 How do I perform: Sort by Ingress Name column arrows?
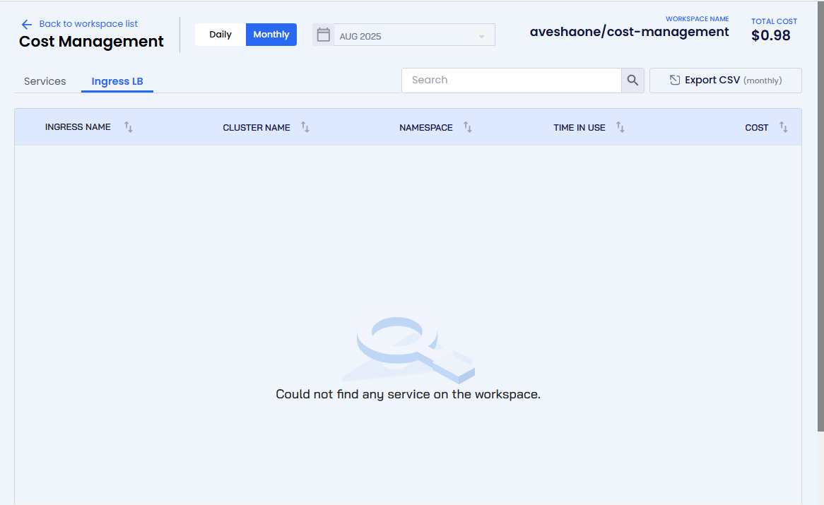click(x=129, y=127)
